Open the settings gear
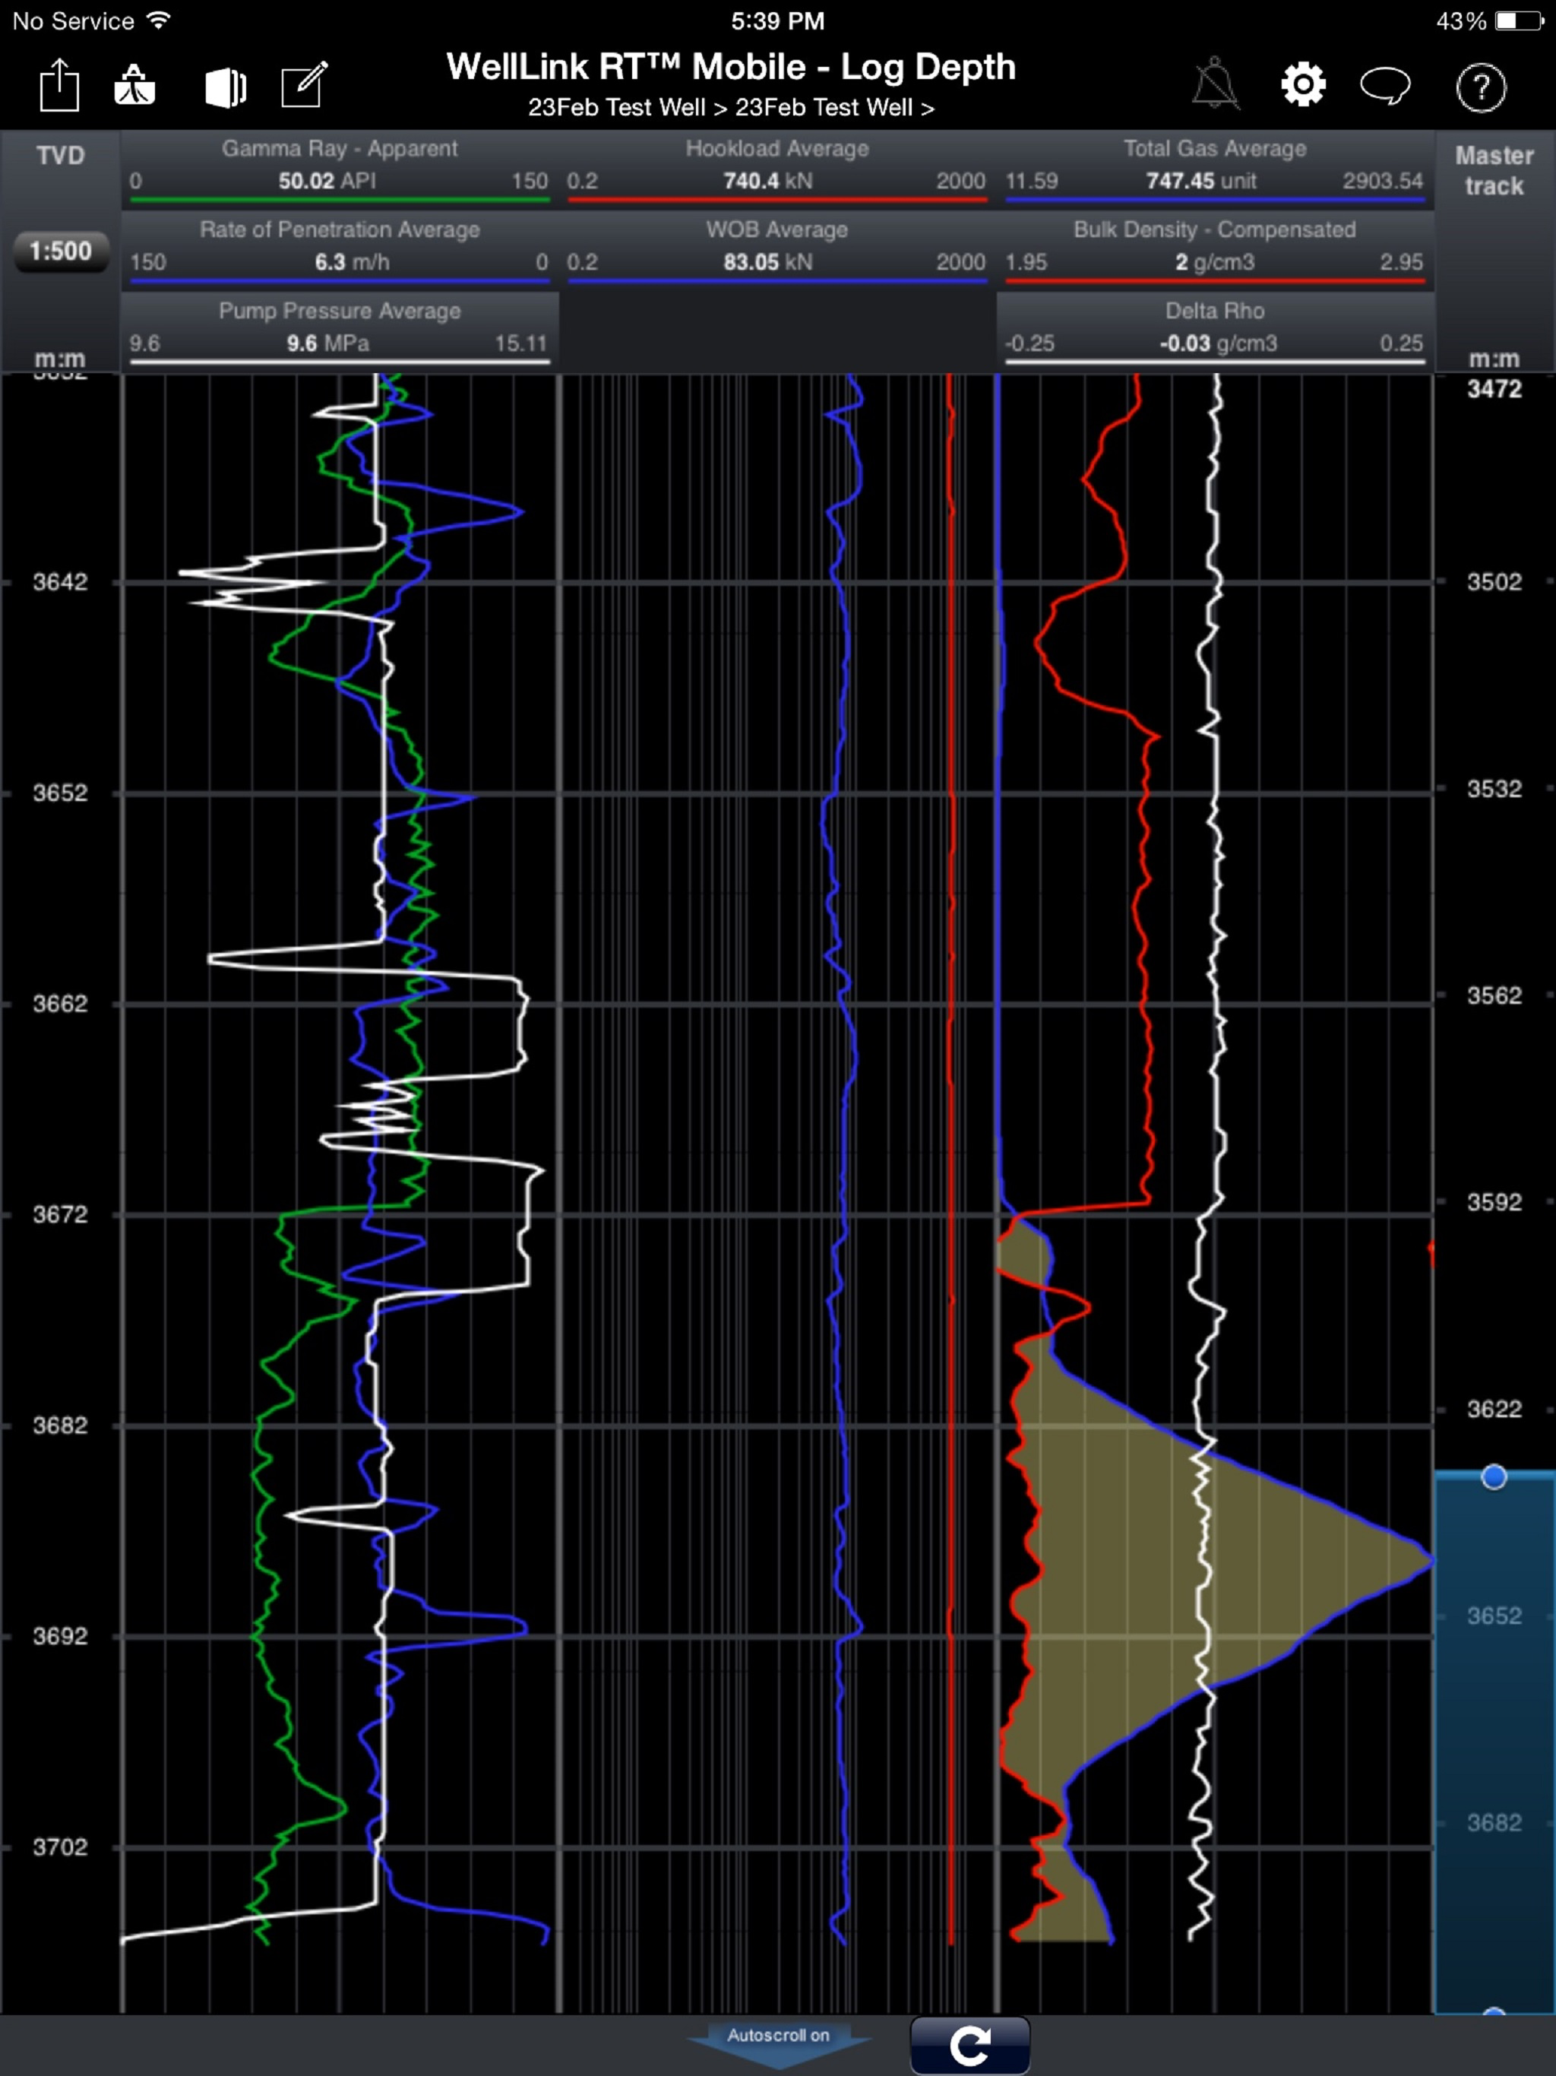 pyautogui.click(x=1302, y=85)
